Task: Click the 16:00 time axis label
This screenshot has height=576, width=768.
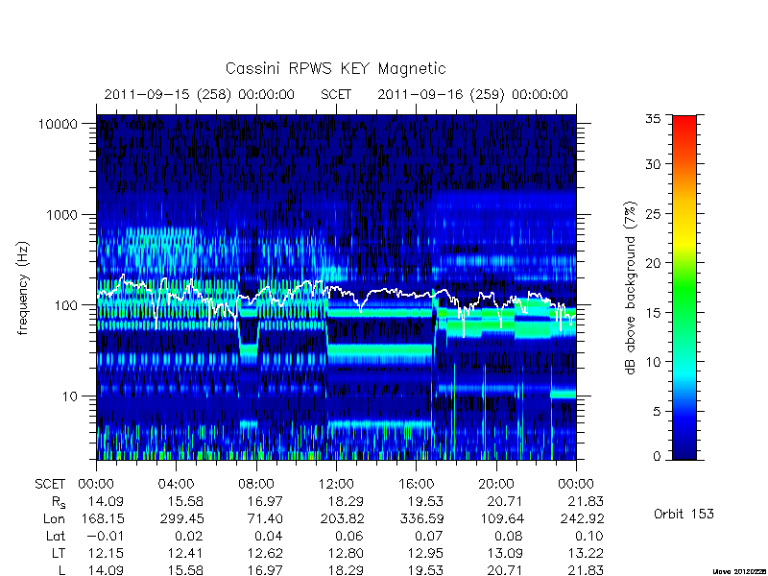Action: coord(416,485)
